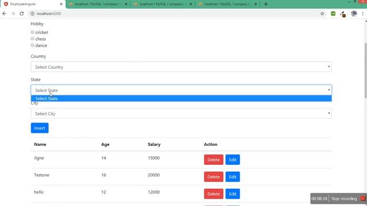Viewport: 367px width, 206px height.
Task: Open the Chrome three-dot menu
Action: [363, 14]
